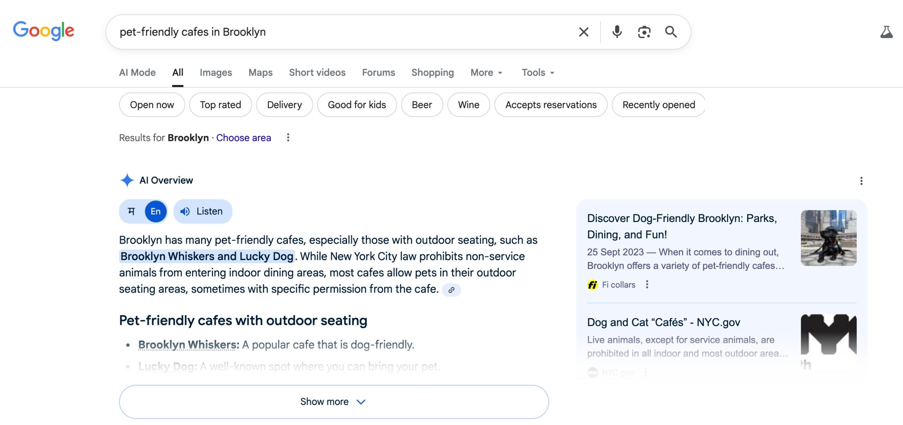903x425 pixels.
Task: Open Google Lens image search icon
Action: point(644,32)
